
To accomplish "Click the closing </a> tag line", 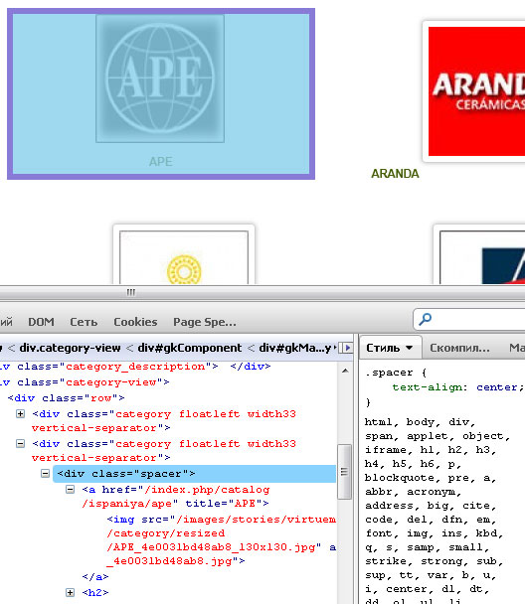I will point(95,576).
